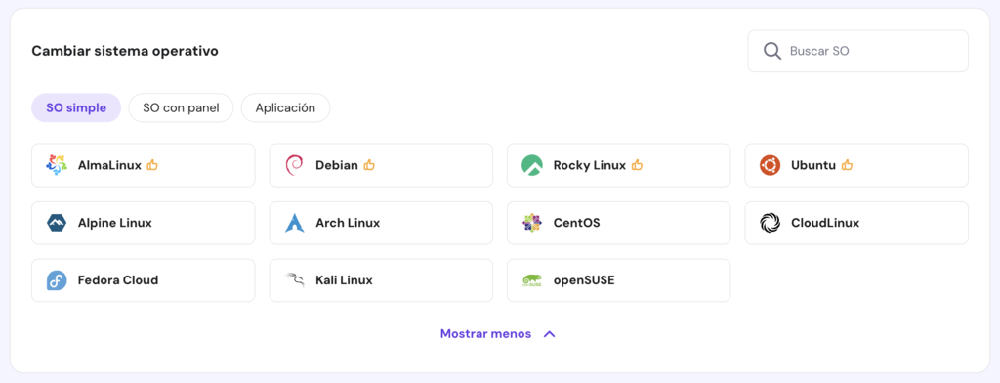Click the openSUSE chameleon logo

tap(532, 280)
